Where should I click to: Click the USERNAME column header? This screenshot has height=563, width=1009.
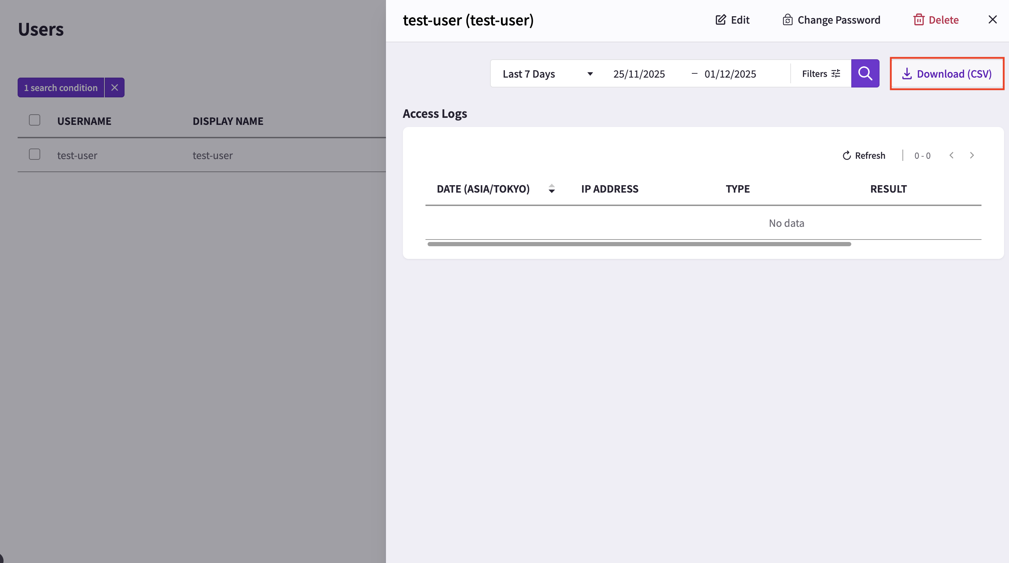tap(84, 121)
